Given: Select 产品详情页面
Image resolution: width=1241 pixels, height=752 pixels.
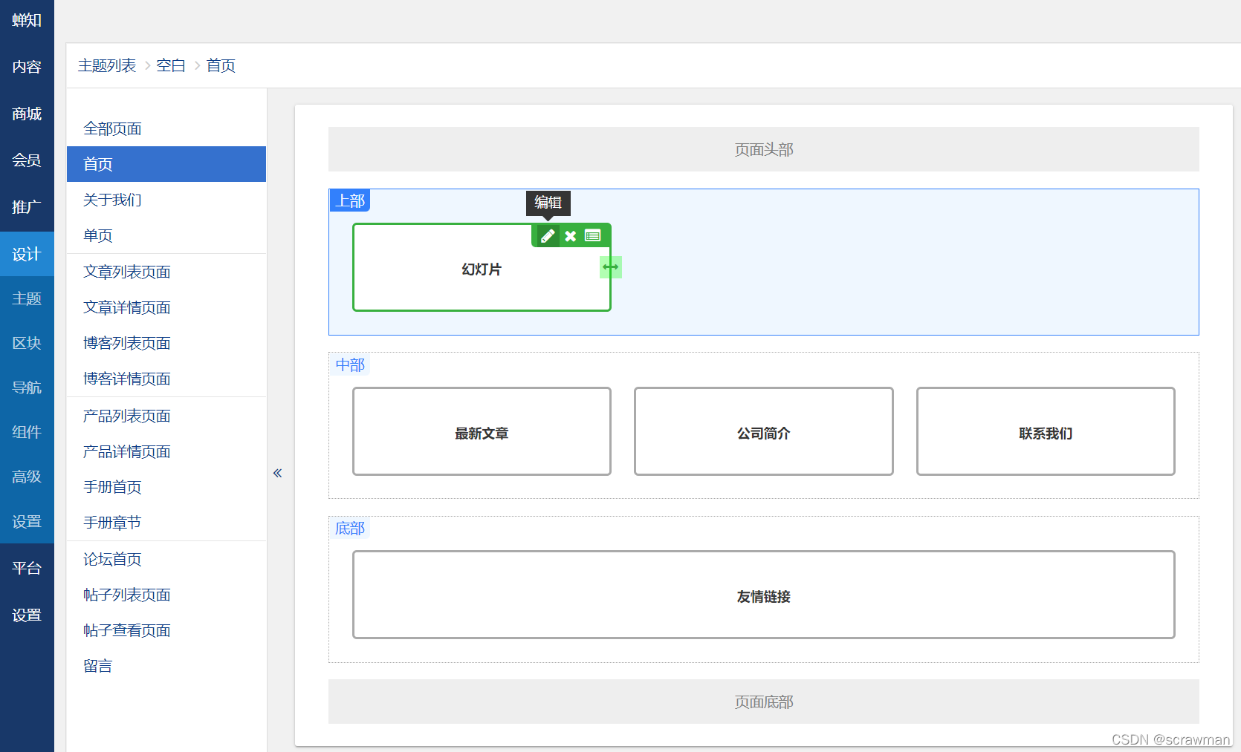Looking at the screenshot, I should (166, 451).
